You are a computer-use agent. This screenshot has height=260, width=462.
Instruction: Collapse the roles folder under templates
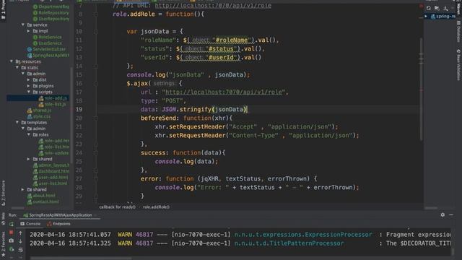tap(29, 134)
